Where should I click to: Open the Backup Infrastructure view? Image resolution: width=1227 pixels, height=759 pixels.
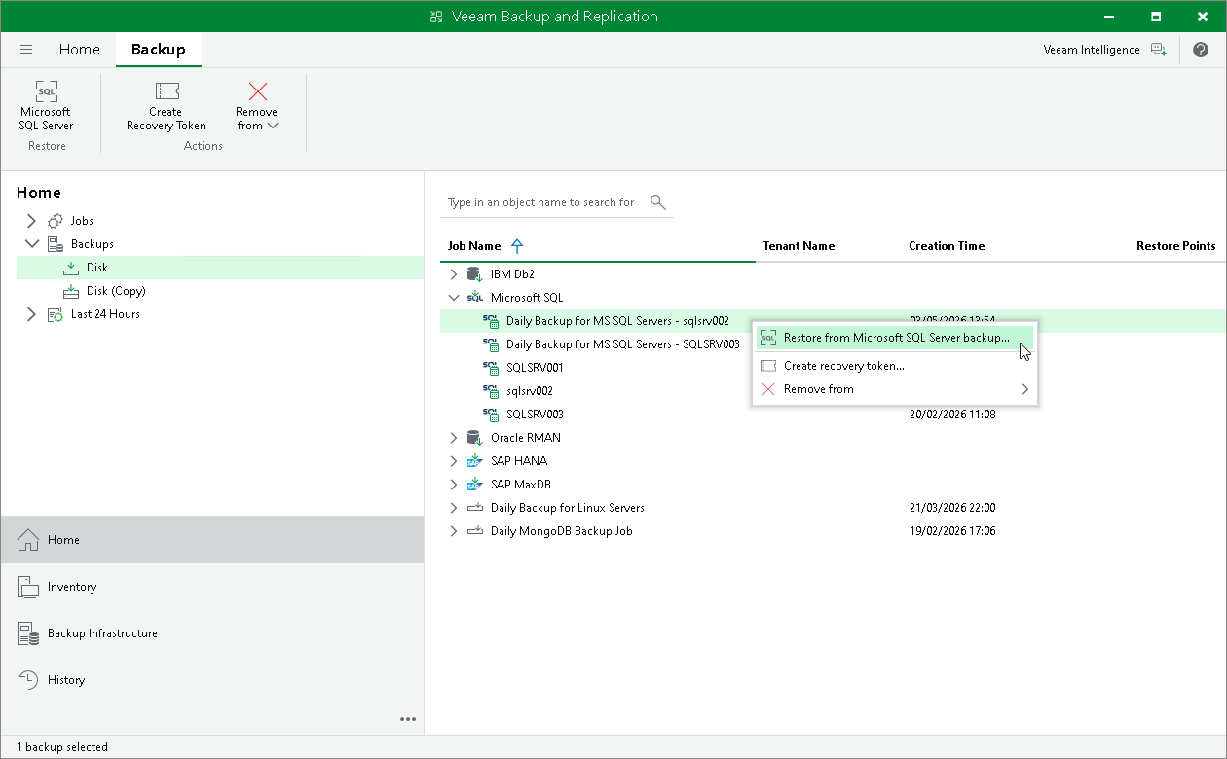tap(212, 633)
